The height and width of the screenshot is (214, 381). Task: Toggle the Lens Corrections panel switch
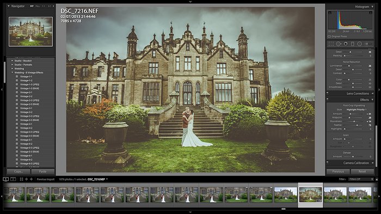pyautogui.click(x=328, y=93)
